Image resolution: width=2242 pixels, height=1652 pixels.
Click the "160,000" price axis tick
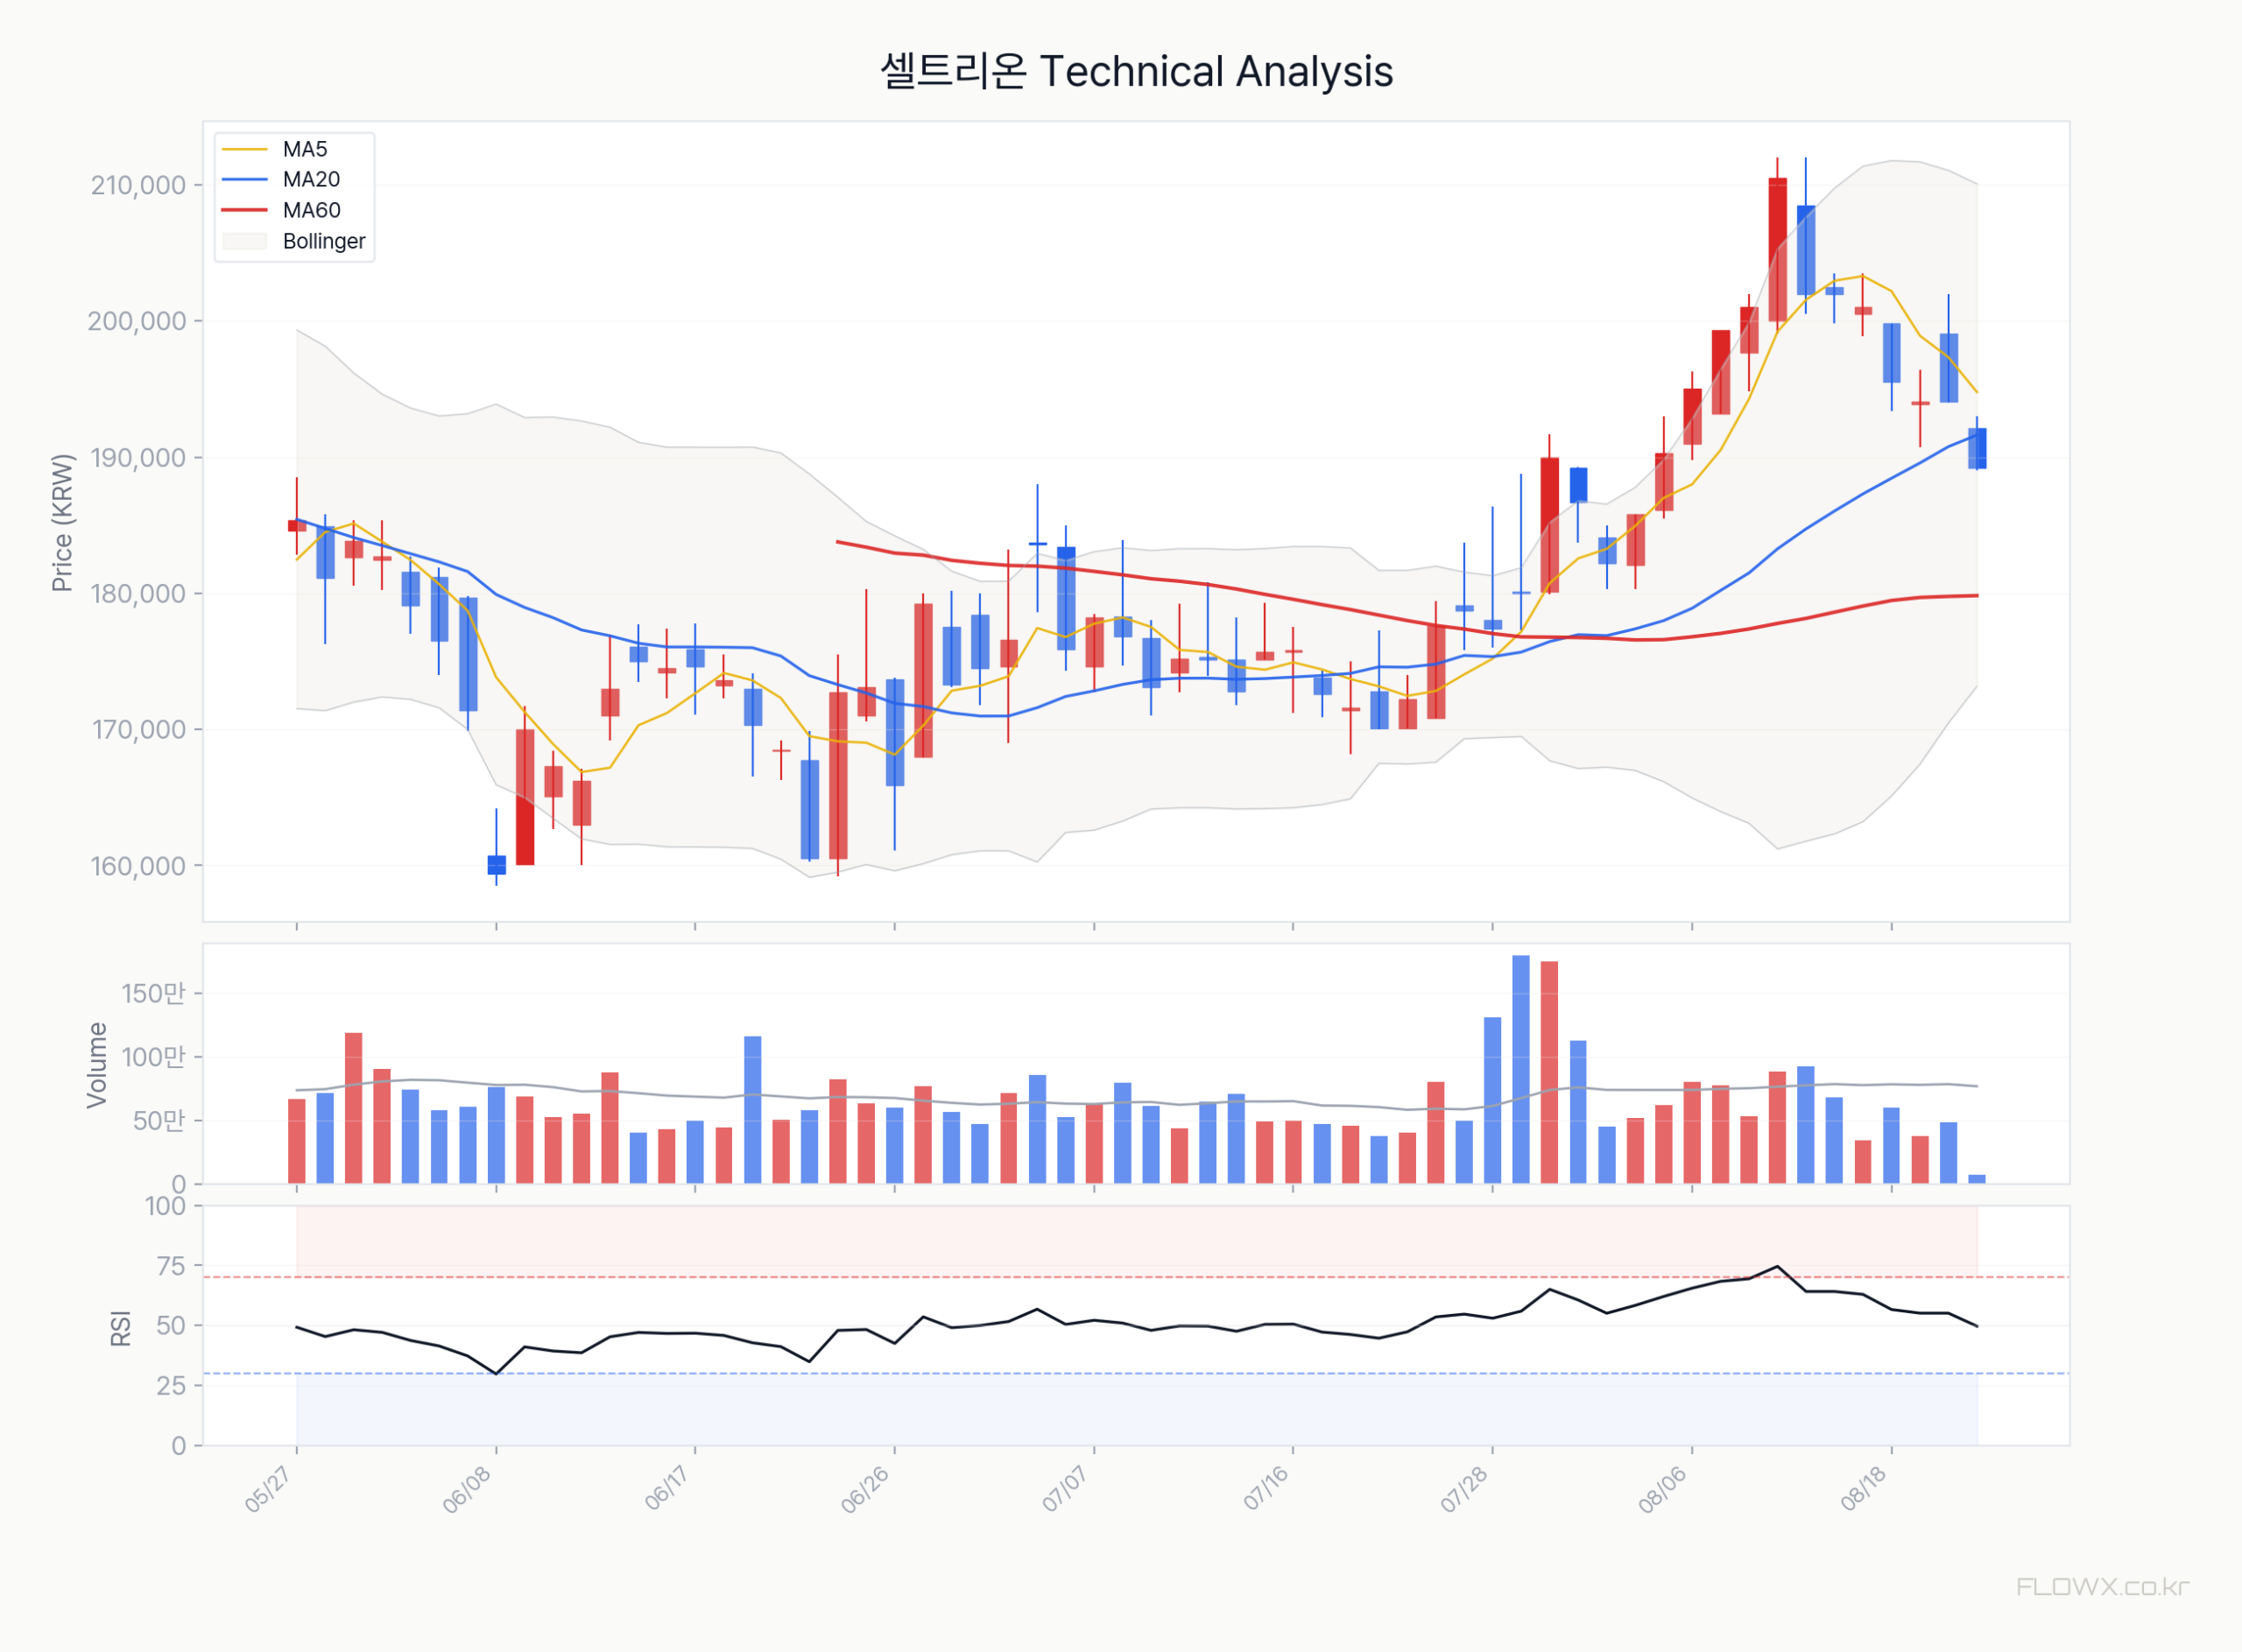[x=138, y=866]
